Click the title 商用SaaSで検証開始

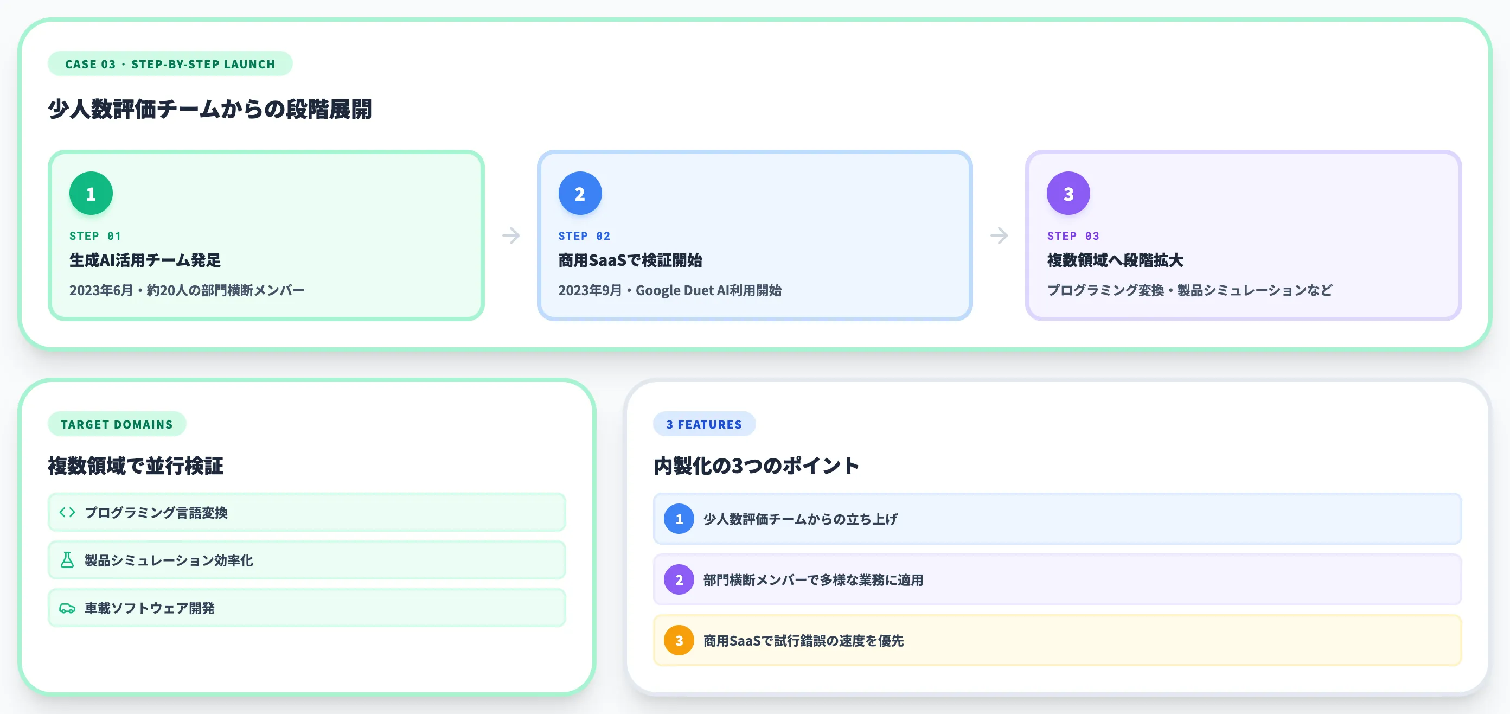pyautogui.click(x=630, y=260)
